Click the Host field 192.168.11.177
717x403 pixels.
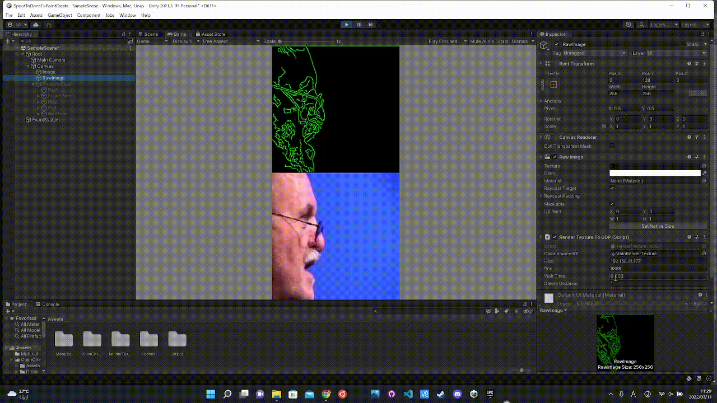coord(658,261)
